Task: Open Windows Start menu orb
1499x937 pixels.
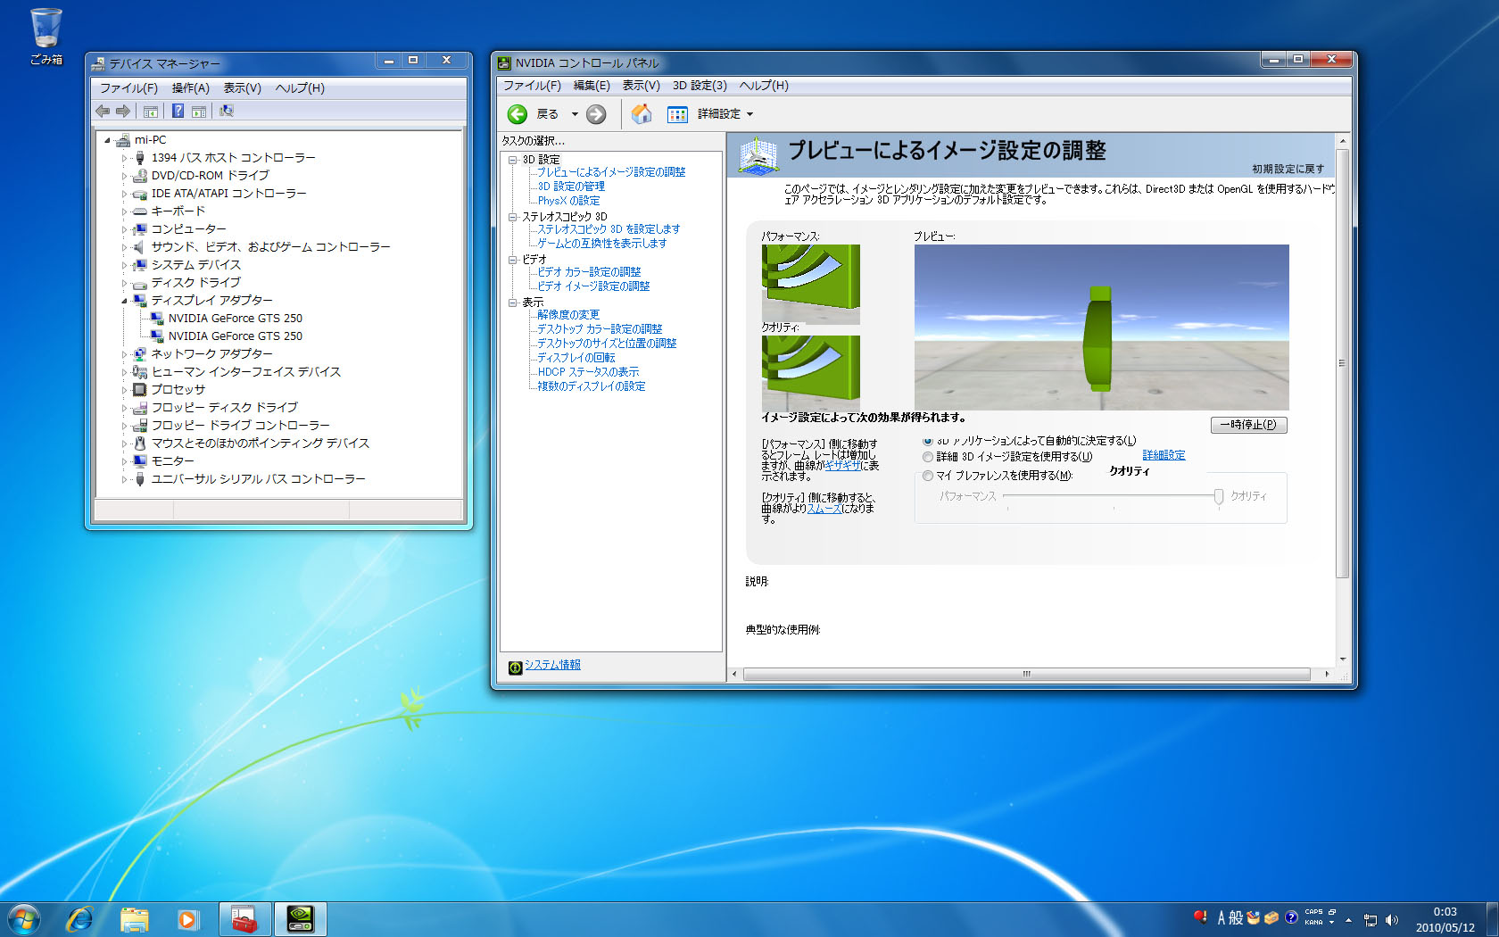Action: point(24,919)
